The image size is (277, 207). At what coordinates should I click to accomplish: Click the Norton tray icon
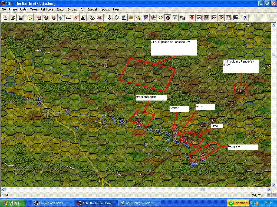(238, 203)
